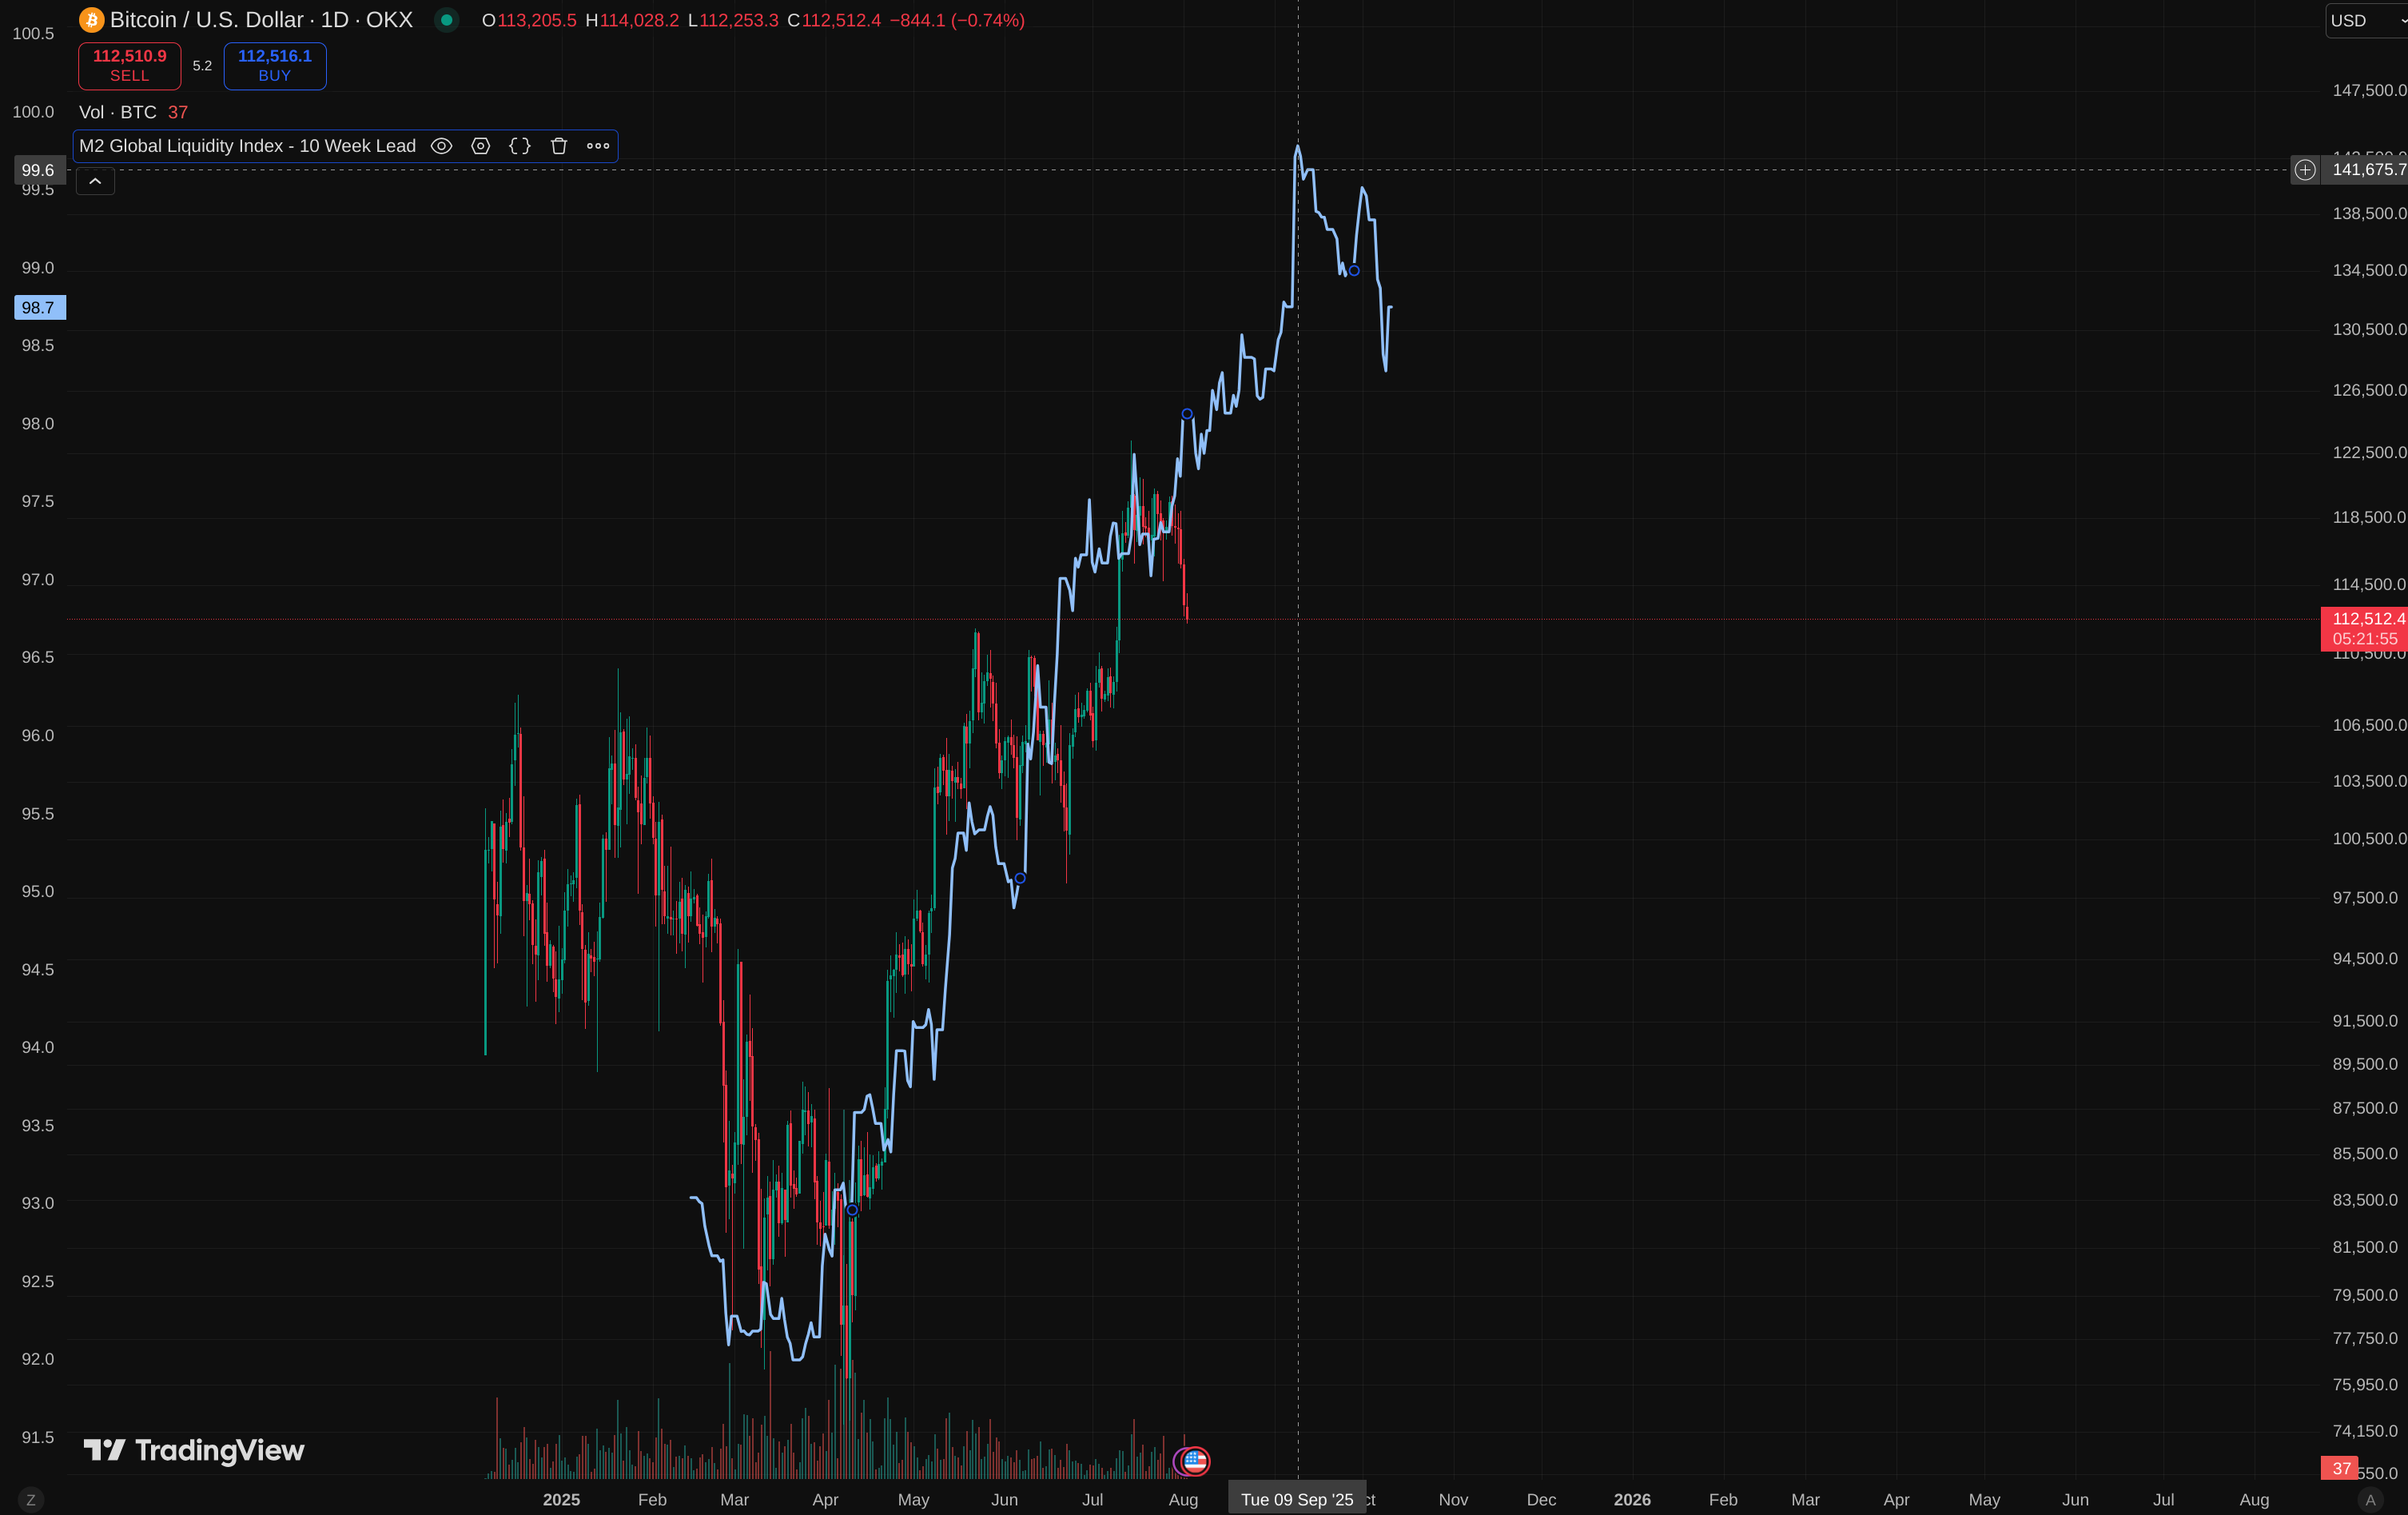Click the TradingView logo

(x=194, y=1450)
